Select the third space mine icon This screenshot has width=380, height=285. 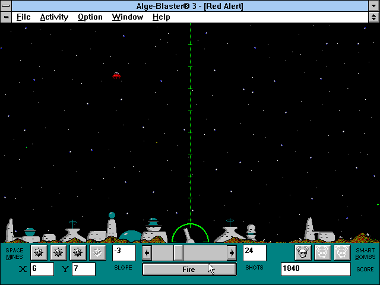(78, 253)
